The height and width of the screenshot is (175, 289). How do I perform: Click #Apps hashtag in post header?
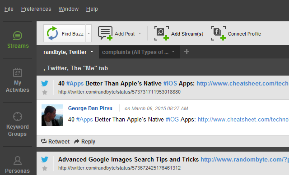click(x=75, y=84)
